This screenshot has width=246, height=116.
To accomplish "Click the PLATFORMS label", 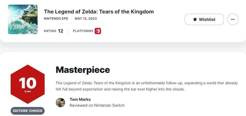I will coord(83,31).
